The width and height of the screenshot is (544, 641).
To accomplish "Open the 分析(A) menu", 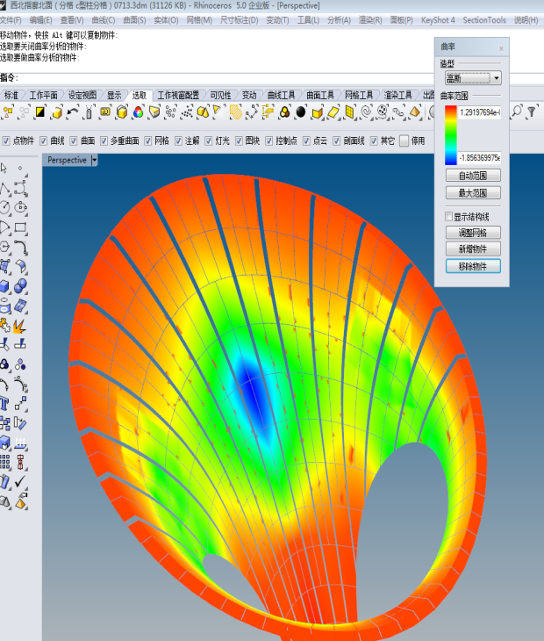I will [339, 19].
